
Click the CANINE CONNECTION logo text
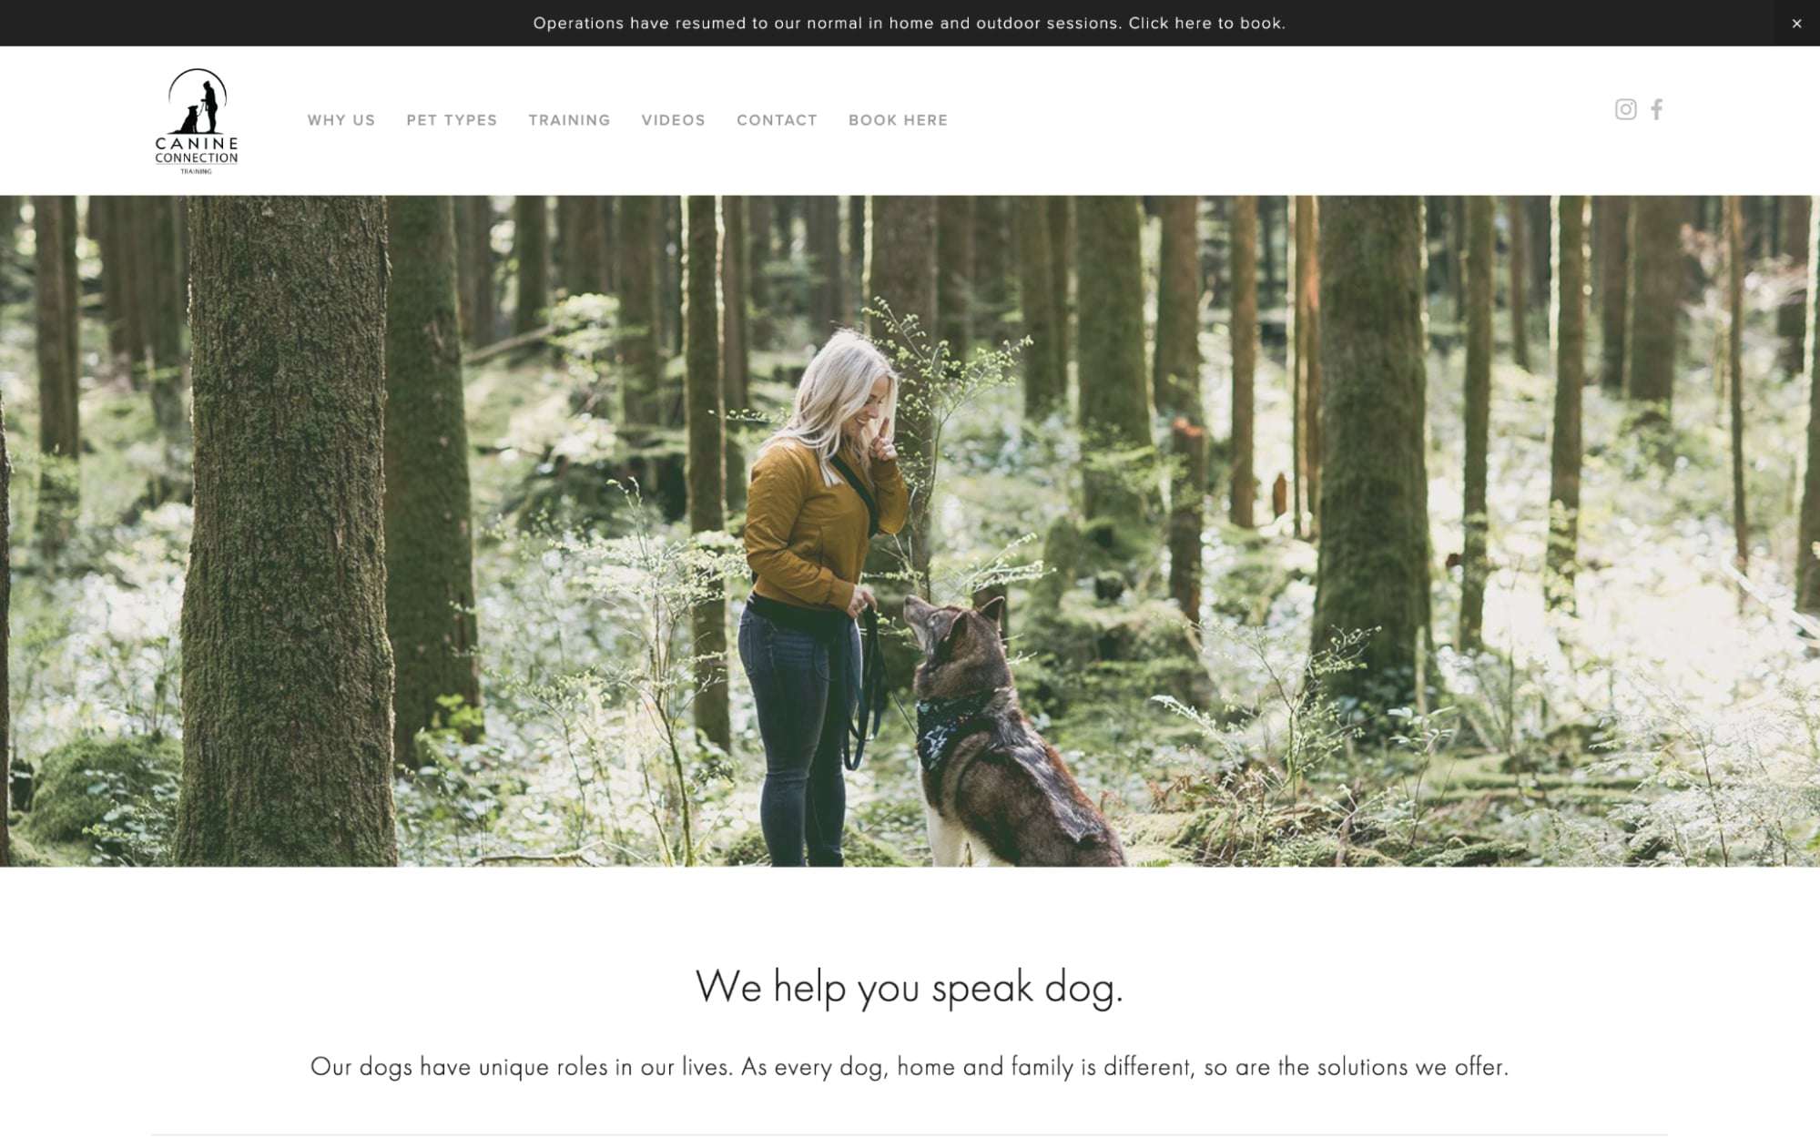tap(197, 150)
